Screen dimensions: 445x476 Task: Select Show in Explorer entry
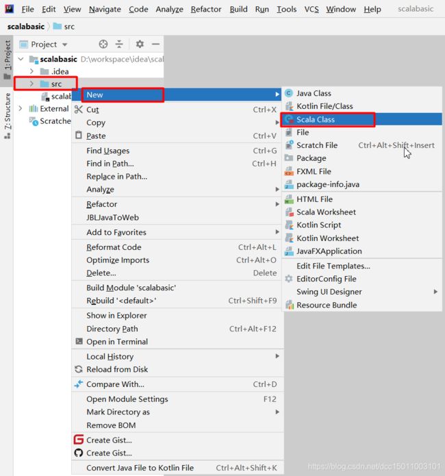coord(177,316)
